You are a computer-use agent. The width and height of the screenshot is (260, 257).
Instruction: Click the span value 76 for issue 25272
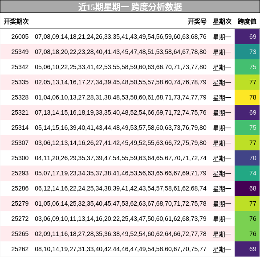pos(247,219)
